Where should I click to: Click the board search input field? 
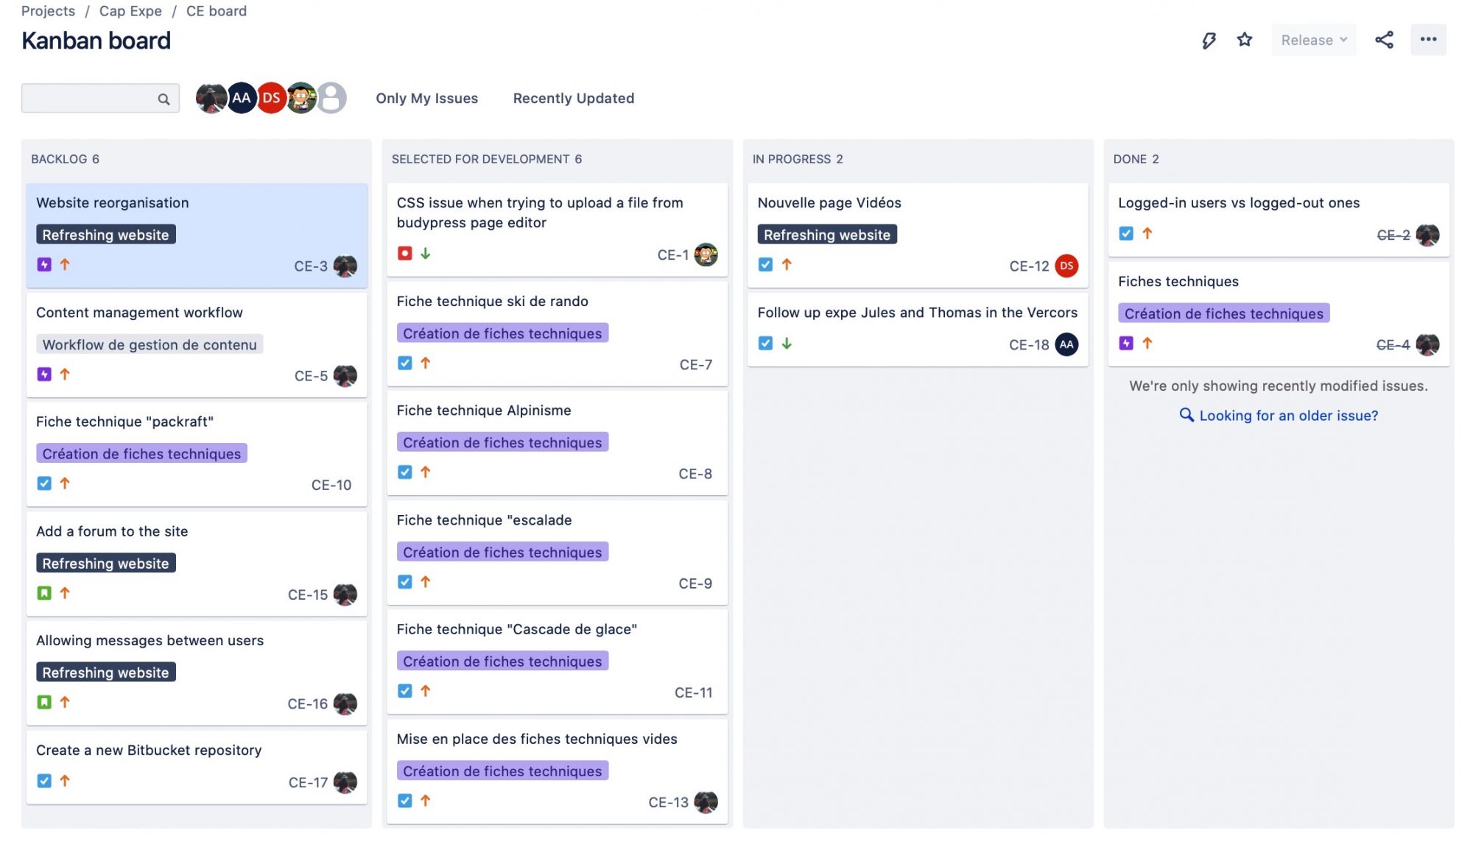[x=100, y=98]
